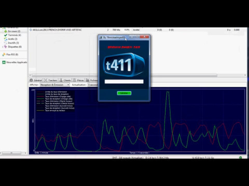Click the 'Grille : 1 minute' graph label

pos(41,153)
